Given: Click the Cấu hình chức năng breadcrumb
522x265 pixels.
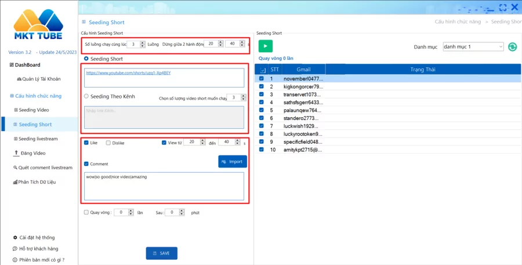Looking at the screenshot, I should [x=458, y=21].
